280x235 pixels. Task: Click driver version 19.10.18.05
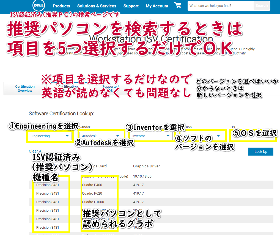click(x=142, y=176)
